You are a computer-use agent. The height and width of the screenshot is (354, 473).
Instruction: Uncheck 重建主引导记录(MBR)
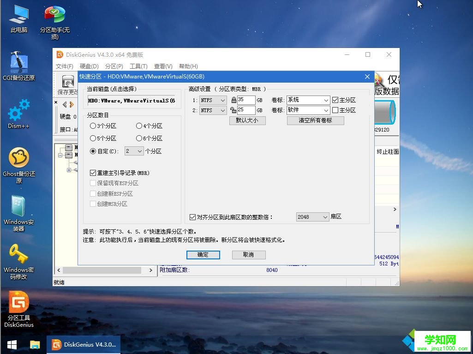(94, 172)
